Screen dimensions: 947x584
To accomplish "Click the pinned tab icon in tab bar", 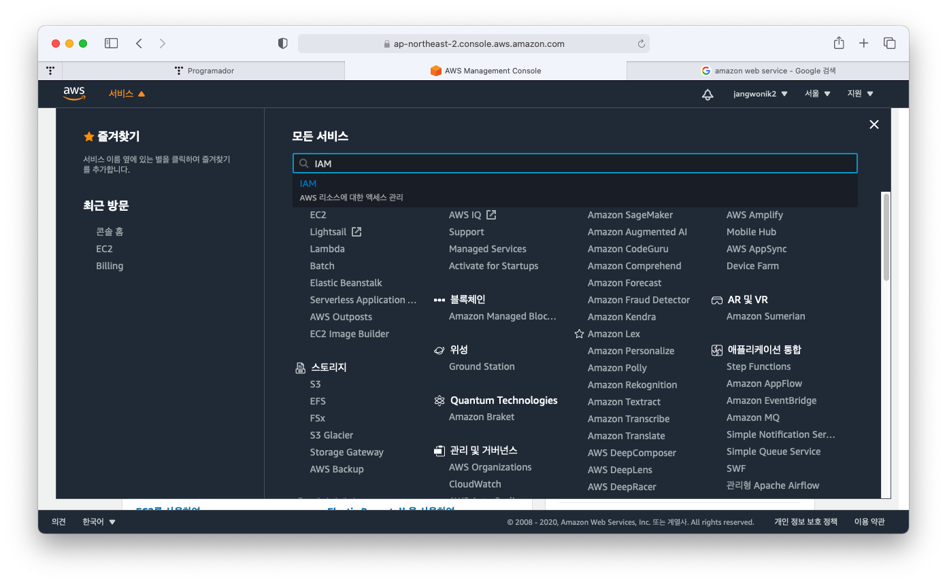I will coord(50,70).
